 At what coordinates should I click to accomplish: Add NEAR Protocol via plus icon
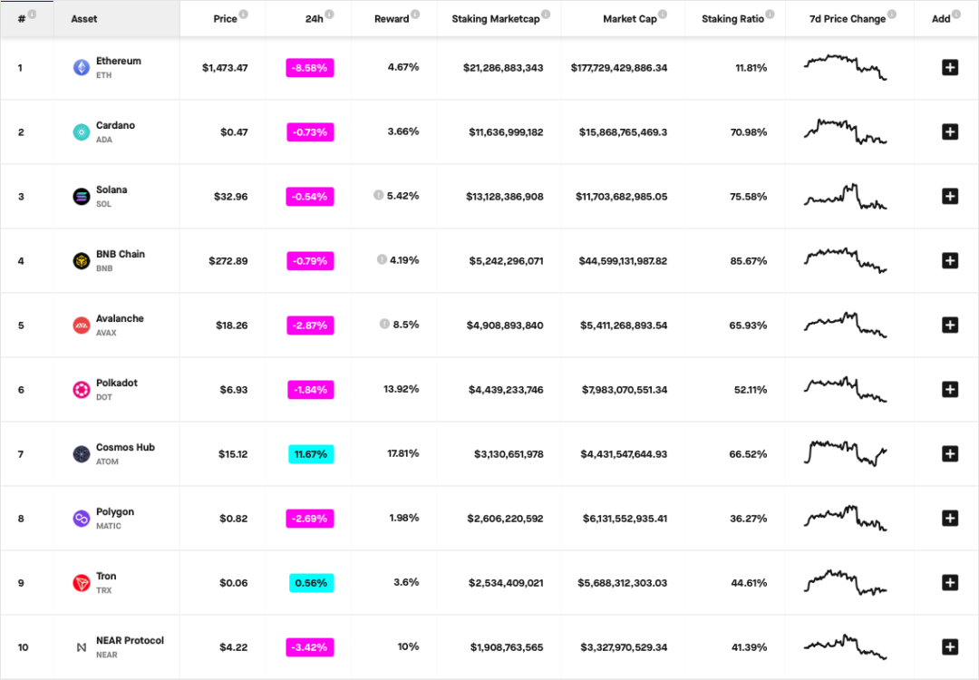point(950,646)
